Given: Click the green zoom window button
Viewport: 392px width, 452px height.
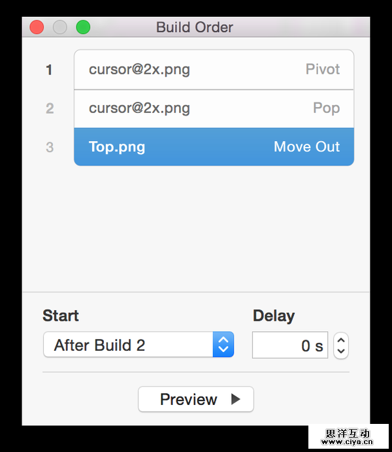Looking at the screenshot, I should click(83, 27).
